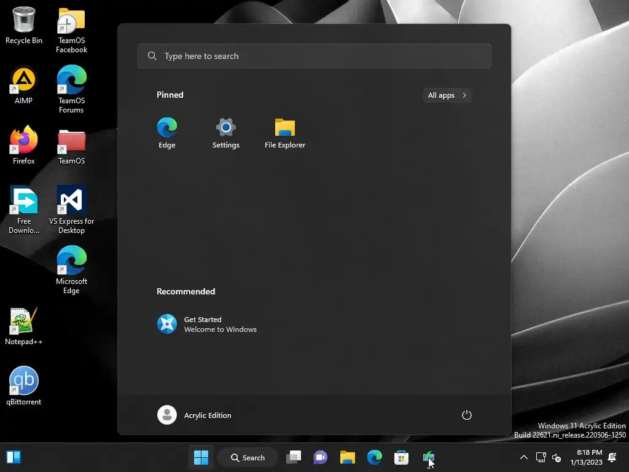Show hidden icons in system tray

[x=523, y=457]
